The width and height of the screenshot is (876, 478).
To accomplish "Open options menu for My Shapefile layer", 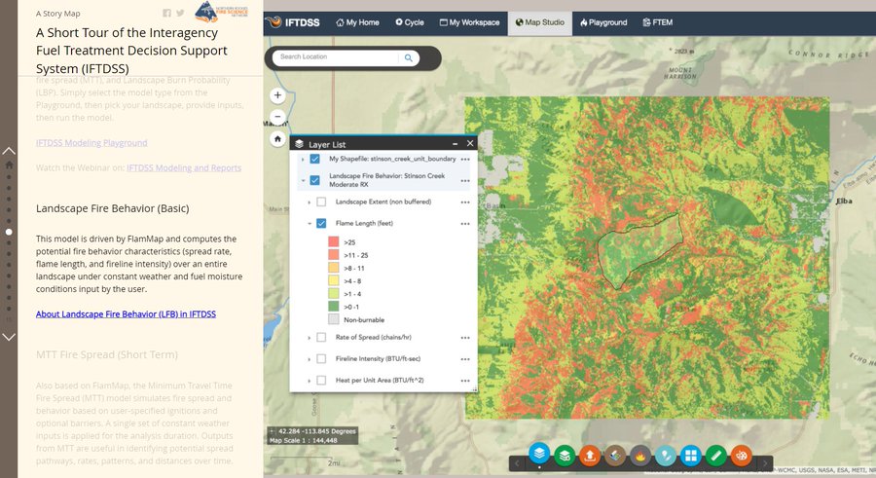I will pos(465,160).
